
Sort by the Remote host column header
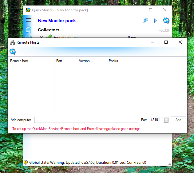(31, 61)
